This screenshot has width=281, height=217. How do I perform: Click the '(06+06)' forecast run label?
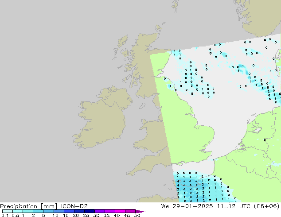click(266, 206)
